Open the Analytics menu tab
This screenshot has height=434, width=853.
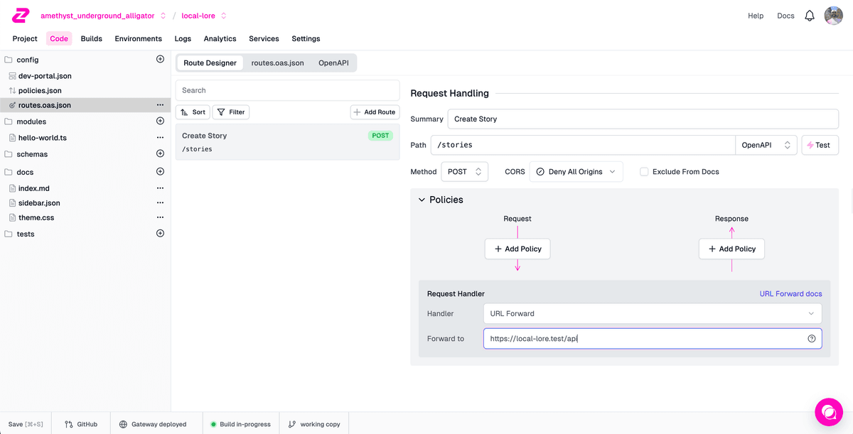[x=220, y=38]
